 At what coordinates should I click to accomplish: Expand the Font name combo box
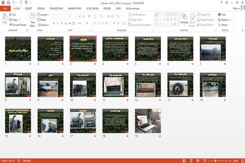coord(69,16)
